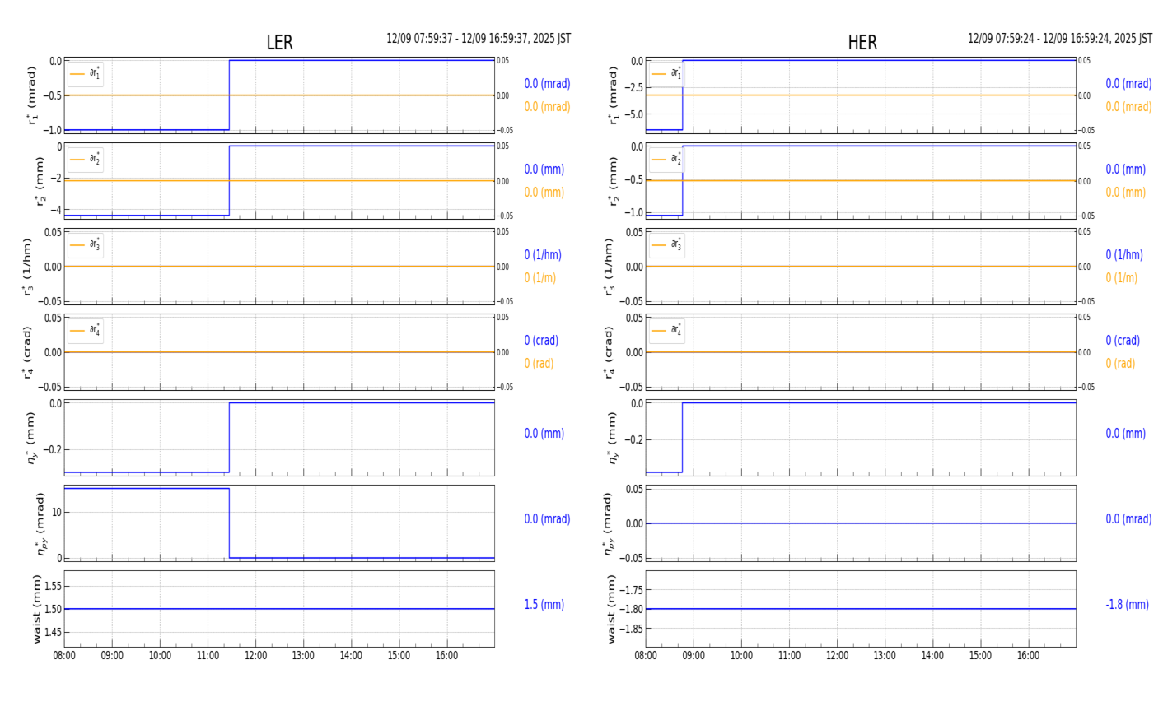
Task: Click the LER panel title
Action: click(279, 43)
